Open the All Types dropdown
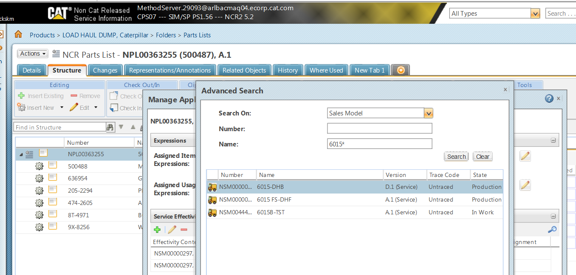 tap(535, 14)
